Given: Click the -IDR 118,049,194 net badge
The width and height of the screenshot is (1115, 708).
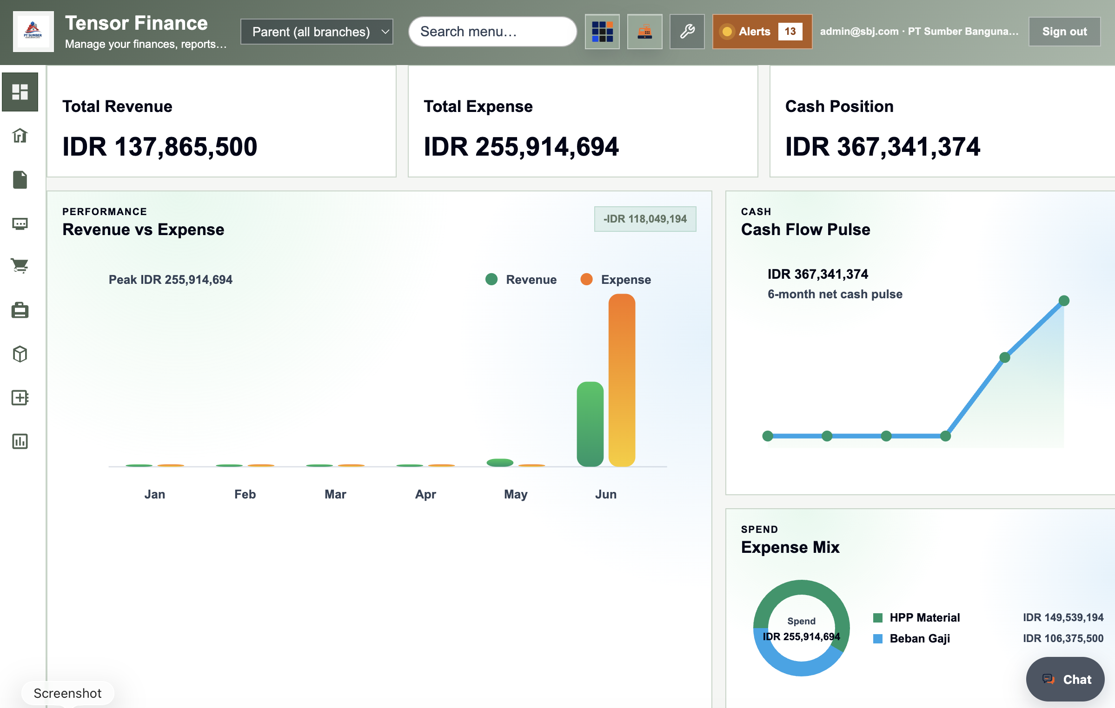Looking at the screenshot, I should [645, 219].
